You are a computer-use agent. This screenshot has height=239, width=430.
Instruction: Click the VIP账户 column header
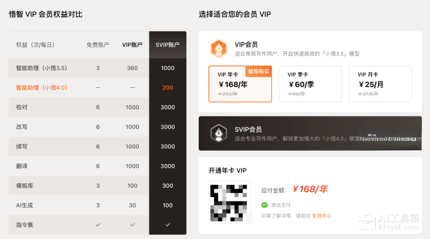tap(132, 45)
